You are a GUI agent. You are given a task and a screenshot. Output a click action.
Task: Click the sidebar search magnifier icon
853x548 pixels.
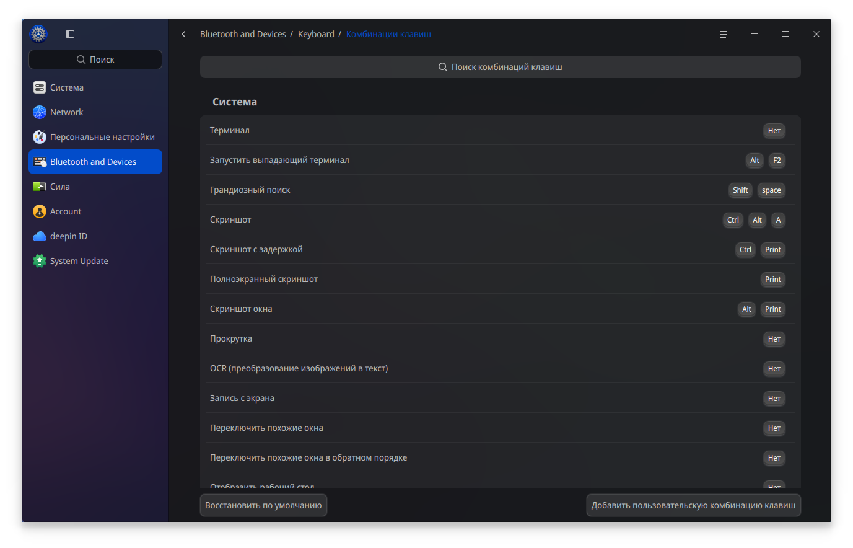pyautogui.click(x=81, y=60)
